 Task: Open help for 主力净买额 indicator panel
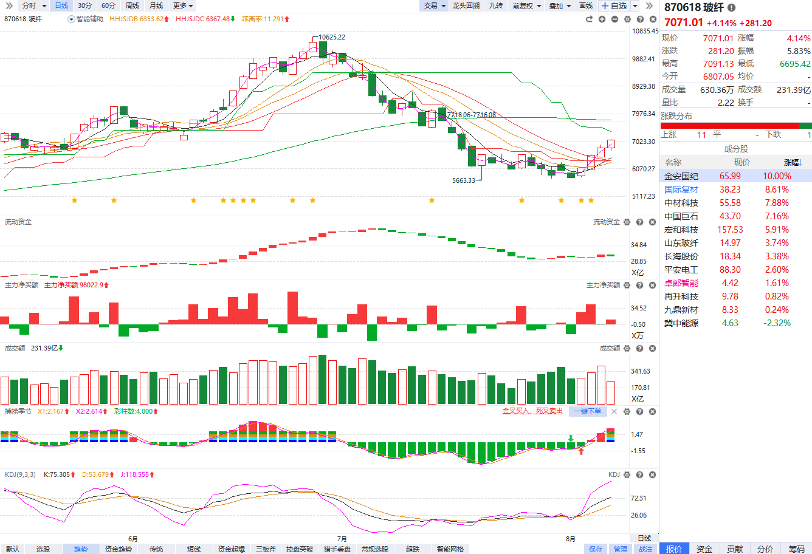tap(639, 285)
